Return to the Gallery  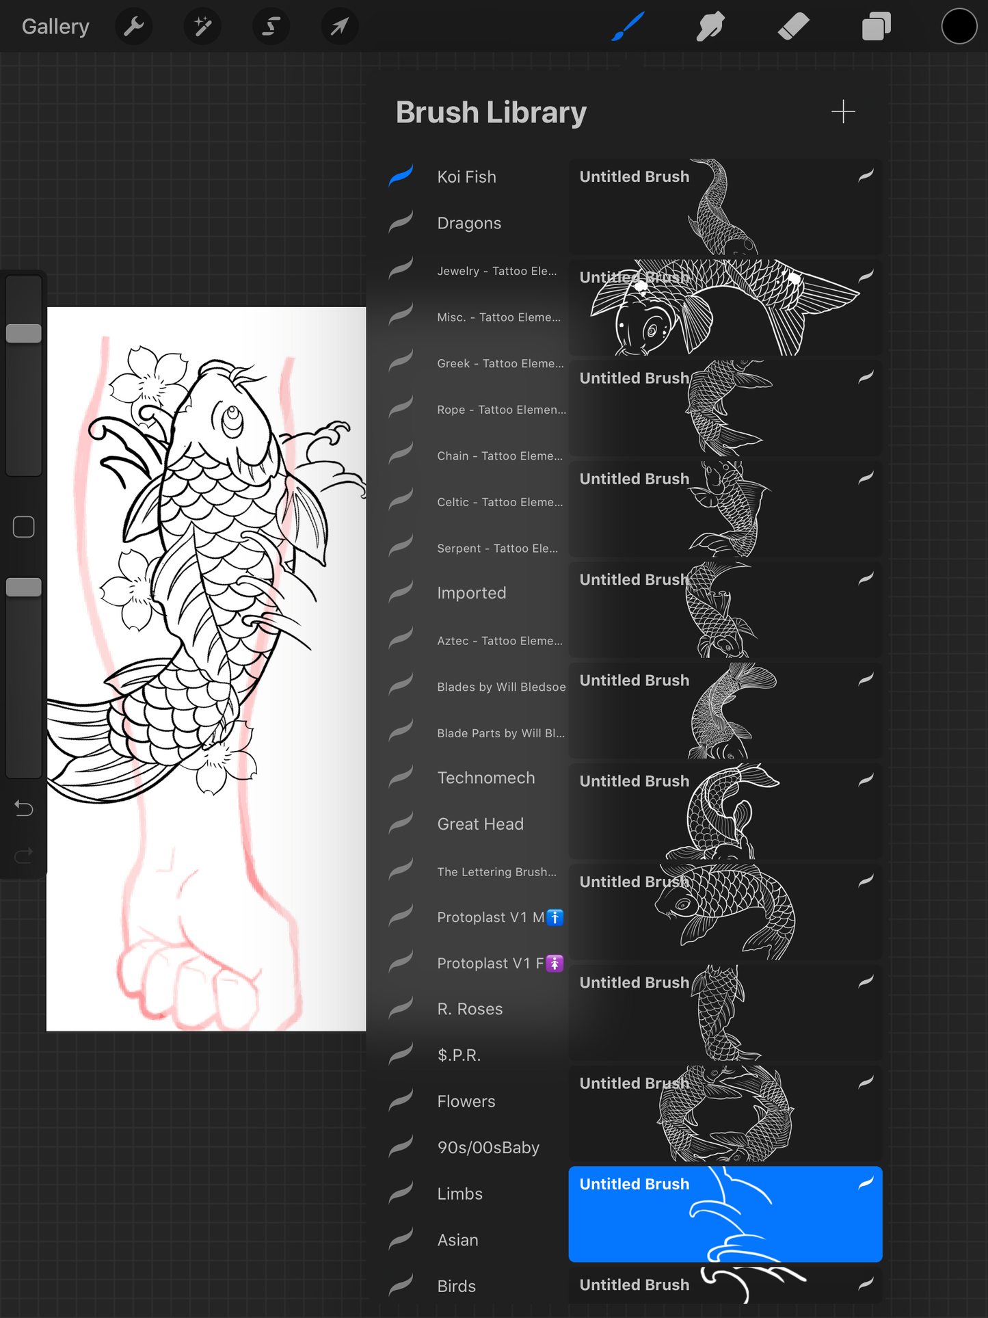click(x=55, y=27)
